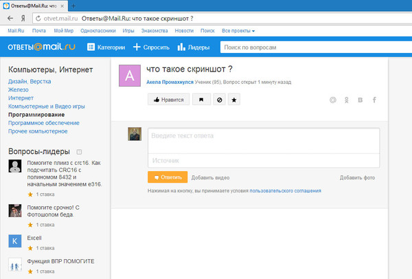Screen dimensions: 412x279
Task: Click the browser back arrow
Action: click(x=10, y=19)
